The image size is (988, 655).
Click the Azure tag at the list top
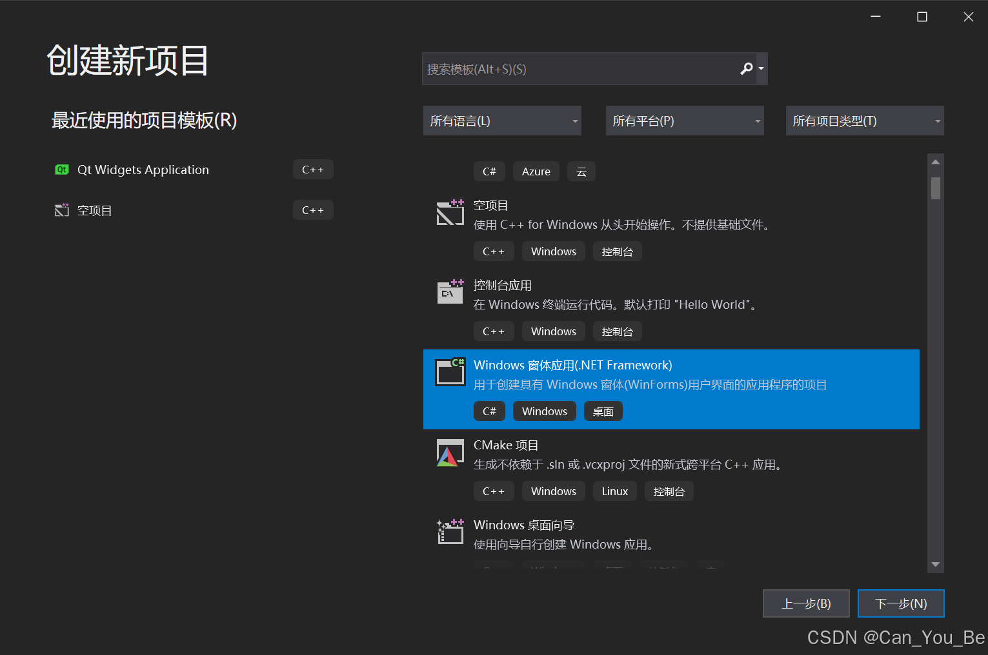(536, 171)
